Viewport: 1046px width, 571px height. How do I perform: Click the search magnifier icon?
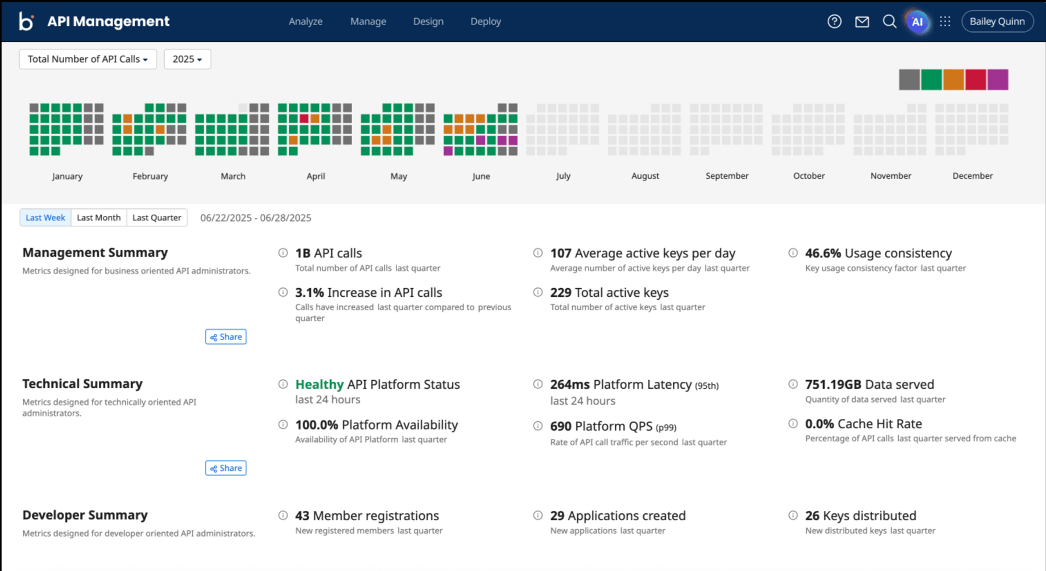coord(889,22)
